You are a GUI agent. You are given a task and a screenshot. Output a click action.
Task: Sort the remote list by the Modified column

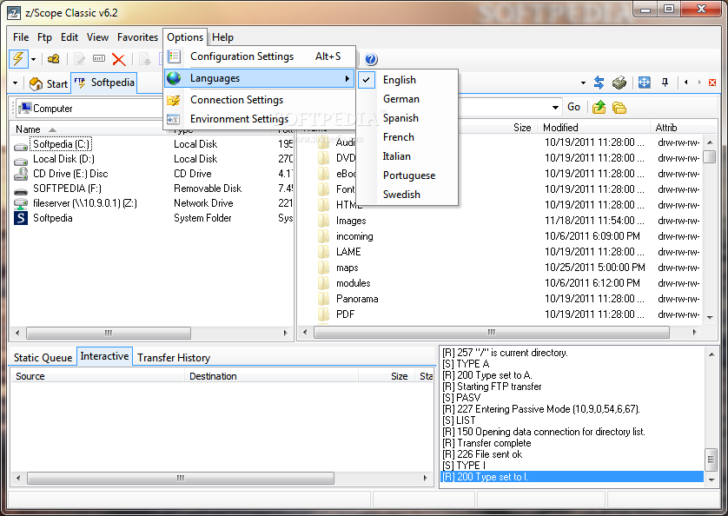tap(594, 128)
